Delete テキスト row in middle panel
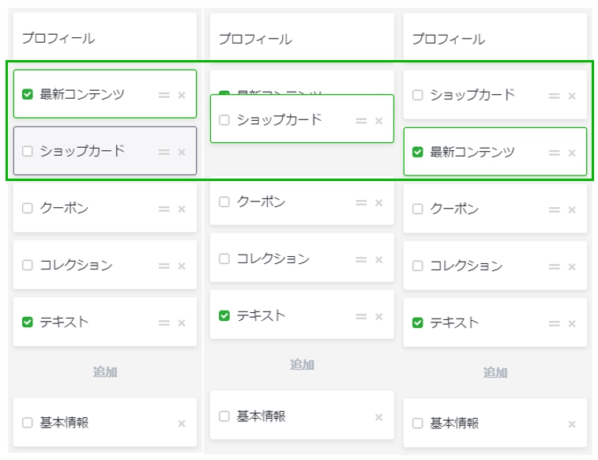 click(x=378, y=317)
